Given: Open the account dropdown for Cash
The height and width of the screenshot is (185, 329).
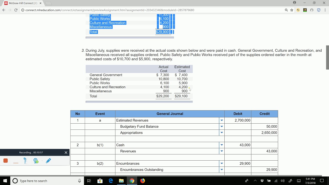Looking at the screenshot, I should (222, 145).
